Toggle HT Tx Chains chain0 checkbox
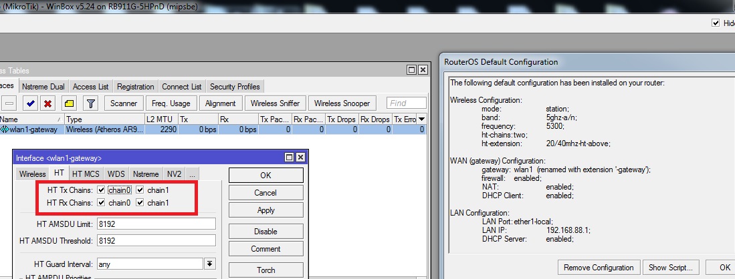The width and height of the screenshot is (735, 279). (x=101, y=190)
